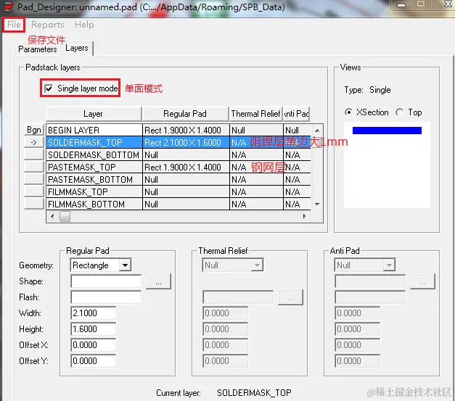Image resolution: width=455 pixels, height=401 pixels.
Task: Open the File menu
Action: point(14,25)
